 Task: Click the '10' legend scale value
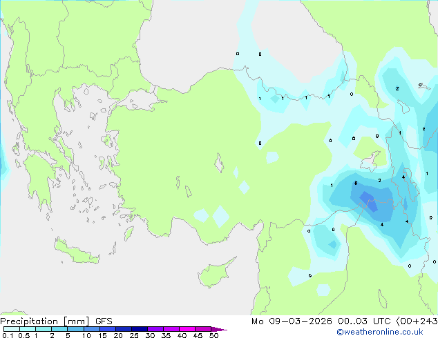[x=86, y=335]
